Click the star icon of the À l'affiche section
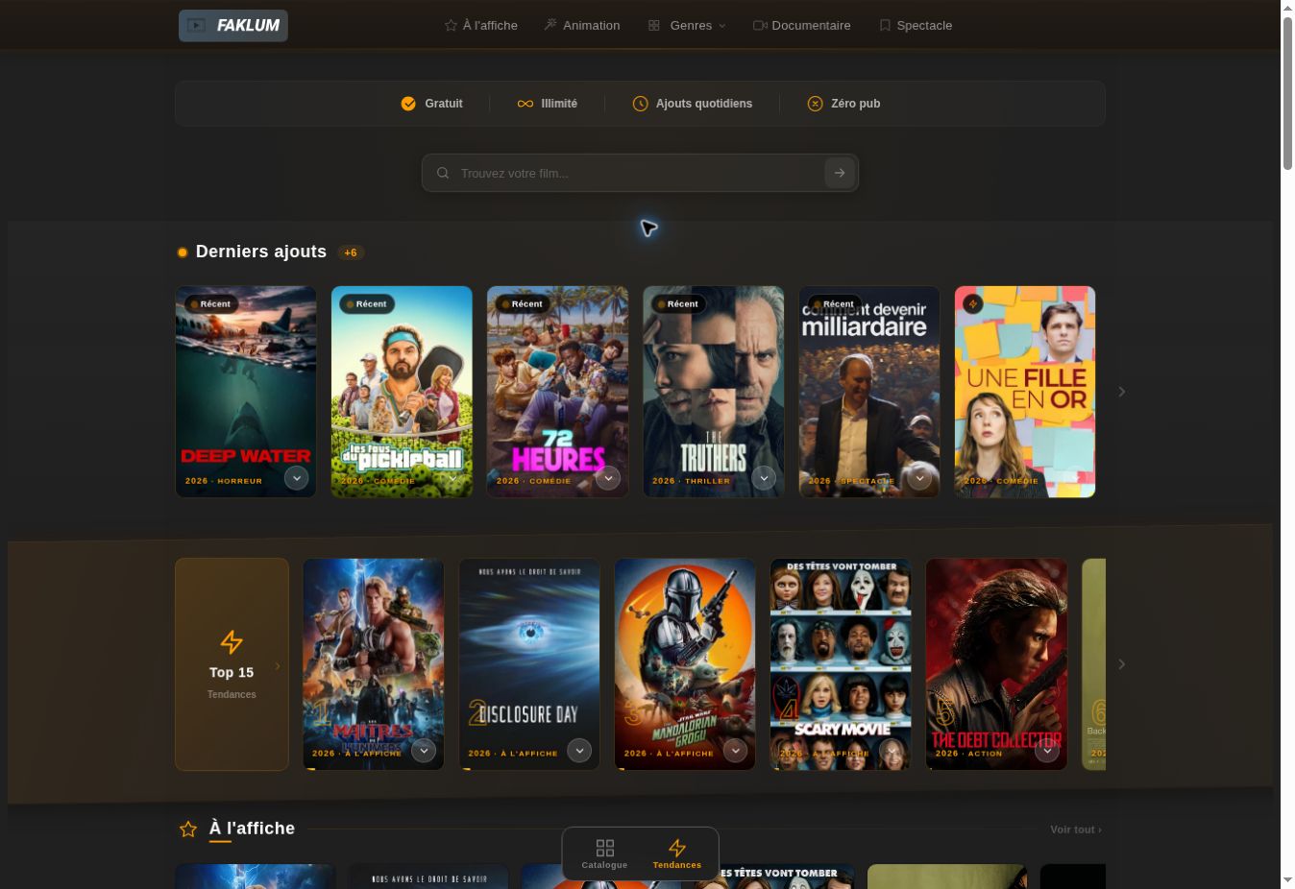Viewport: 1295px width, 889px height. point(188,829)
